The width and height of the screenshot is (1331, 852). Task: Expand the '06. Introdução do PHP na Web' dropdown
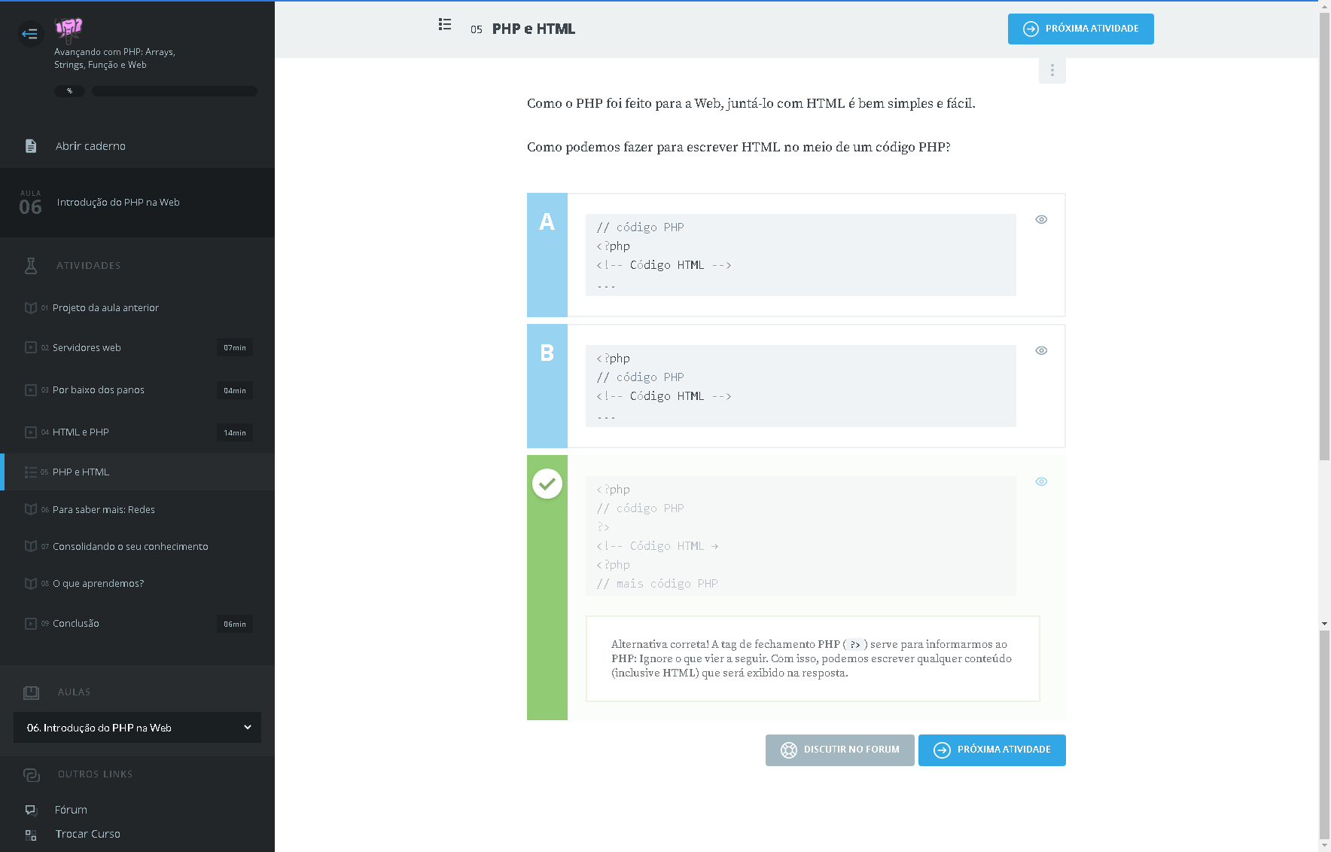[x=137, y=728]
